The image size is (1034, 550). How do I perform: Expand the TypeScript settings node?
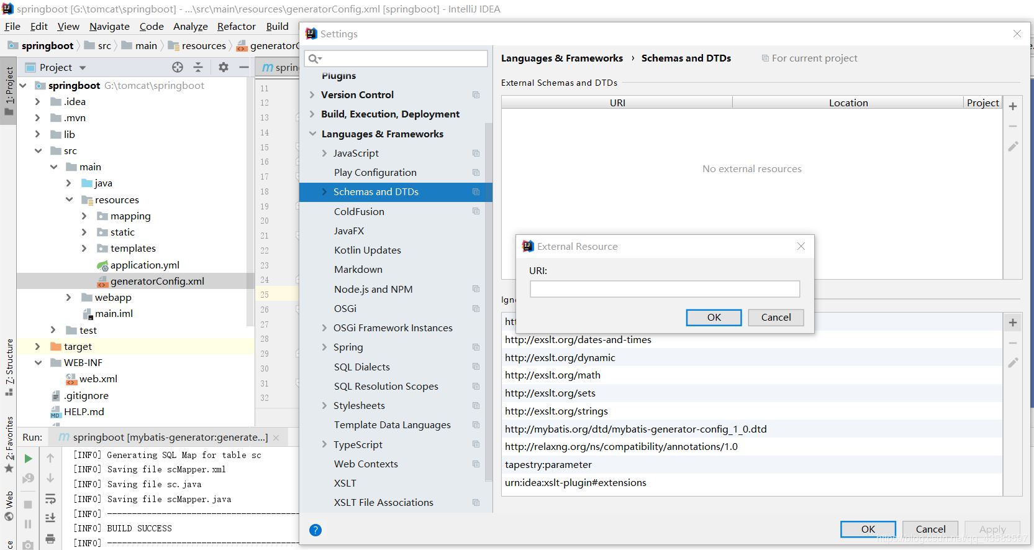coord(324,444)
